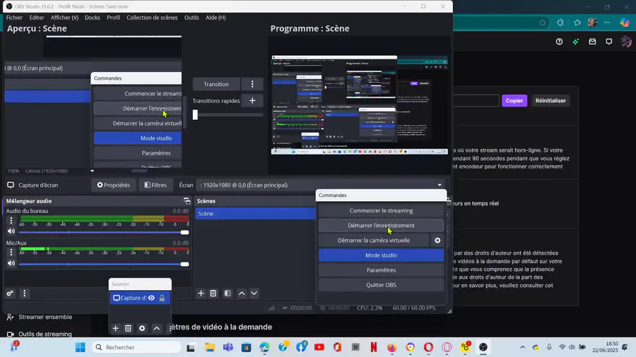636x357 pixels.
Task: Expand the Écran display dropdown arrow
Action: 440,185
